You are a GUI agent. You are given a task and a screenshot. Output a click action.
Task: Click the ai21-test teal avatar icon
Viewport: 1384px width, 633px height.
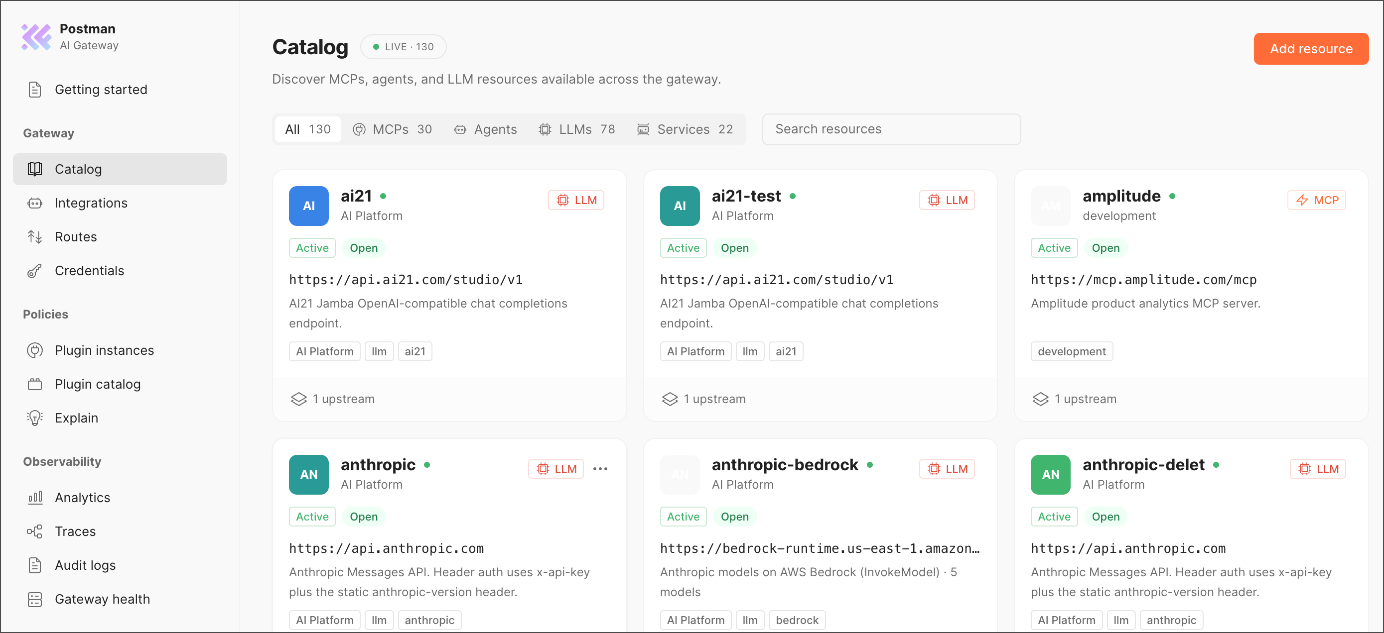coord(680,206)
